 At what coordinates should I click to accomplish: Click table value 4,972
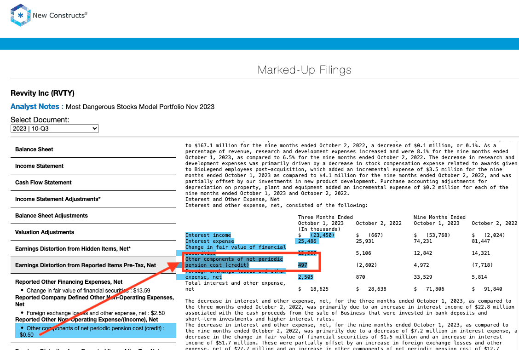point(421,265)
